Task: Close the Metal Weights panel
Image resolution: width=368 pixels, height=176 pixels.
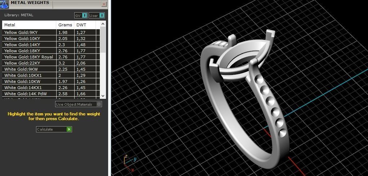Action: coord(104,4)
